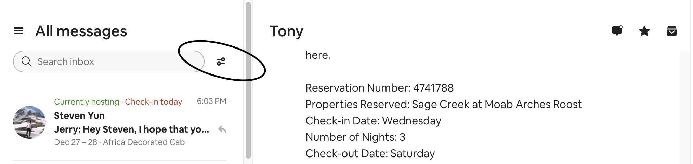
Task: Click the Dec 27 – 28 Africa Decorated listing text
Action: tap(119, 142)
